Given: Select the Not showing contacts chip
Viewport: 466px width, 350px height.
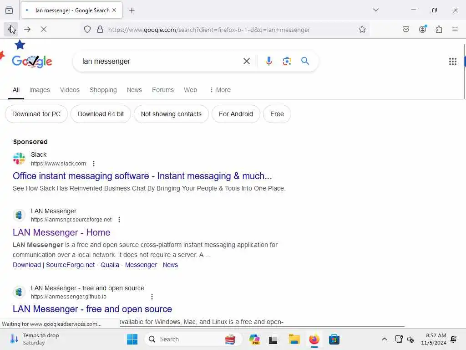Looking at the screenshot, I should [x=171, y=114].
